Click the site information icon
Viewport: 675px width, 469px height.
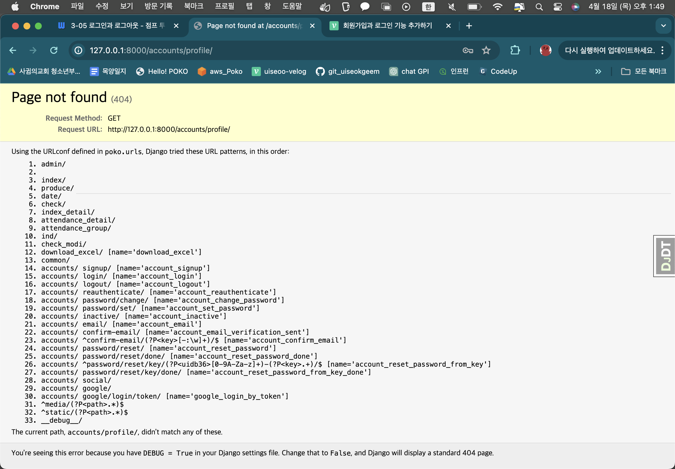point(78,50)
